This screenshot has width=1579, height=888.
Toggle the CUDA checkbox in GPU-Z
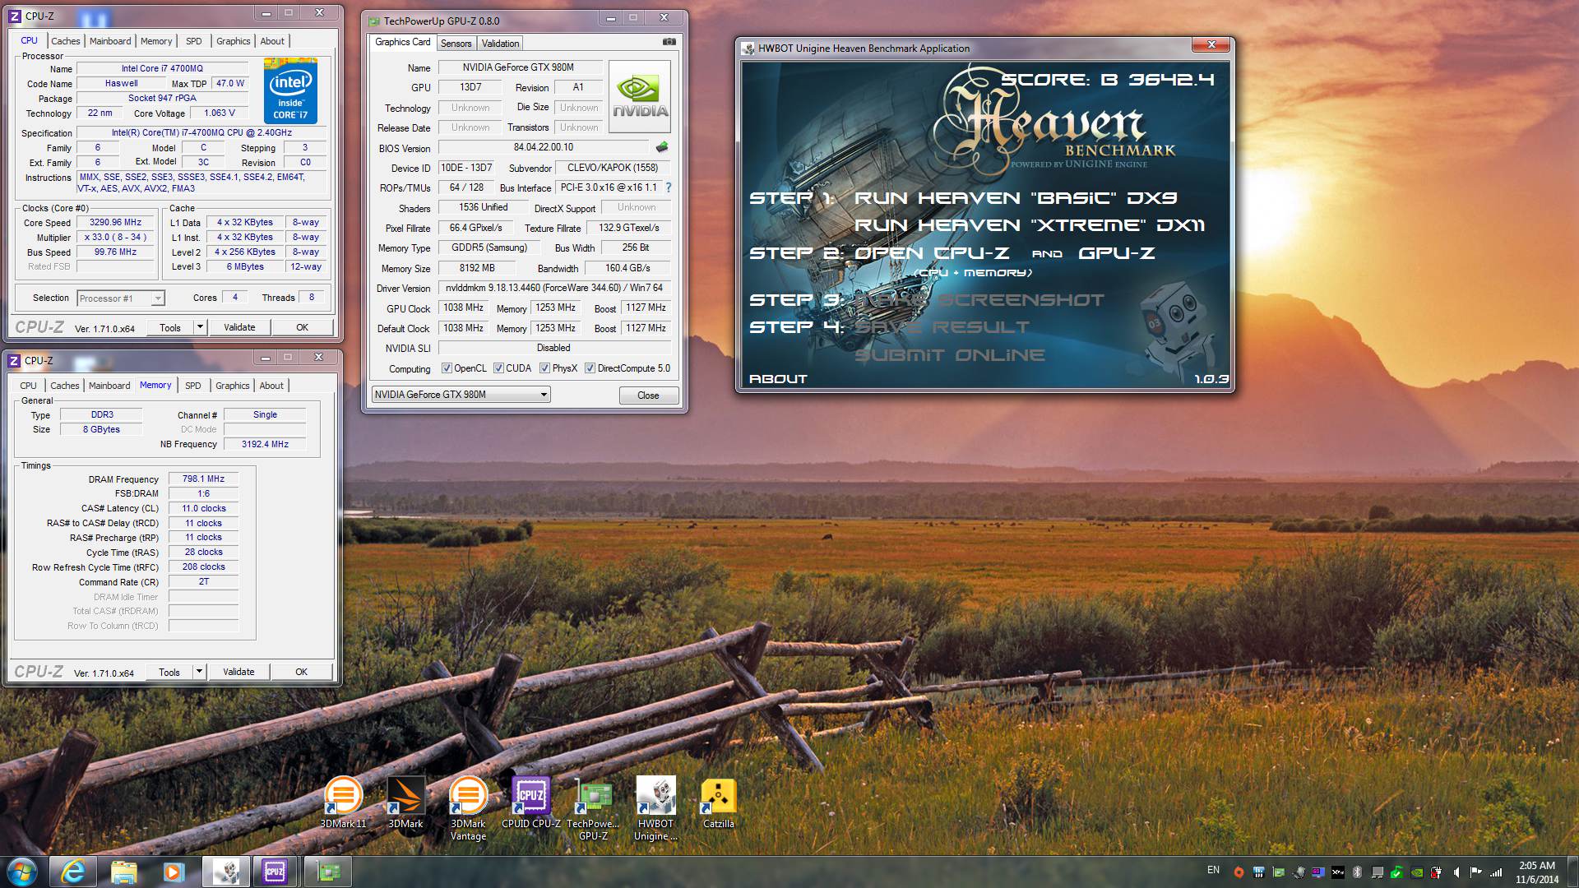[498, 368]
